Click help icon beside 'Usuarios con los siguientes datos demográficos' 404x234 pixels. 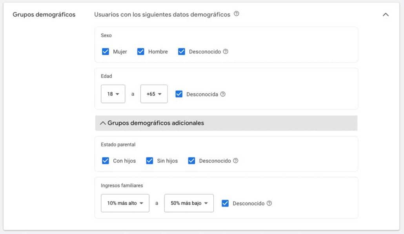click(237, 14)
